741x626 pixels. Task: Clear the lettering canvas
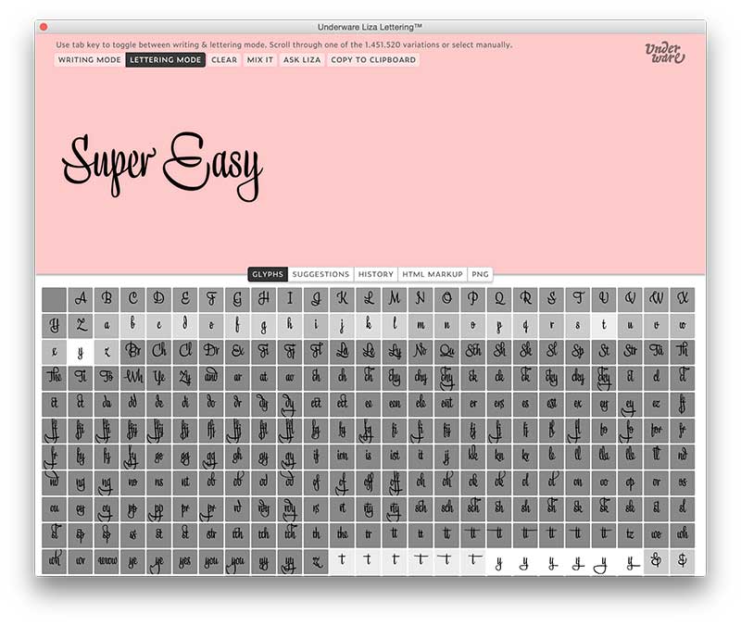[x=224, y=60]
